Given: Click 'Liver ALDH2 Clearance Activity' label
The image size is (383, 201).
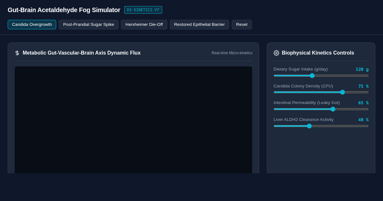Looking at the screenshot, I should [304, 120].
